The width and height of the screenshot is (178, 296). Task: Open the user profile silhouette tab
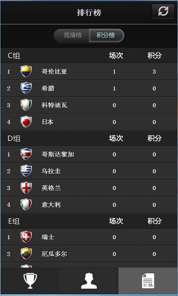tap(89, 281)
